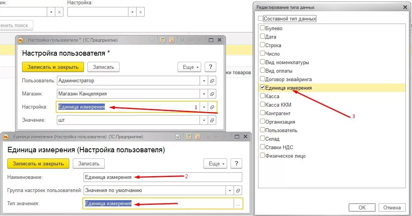This screenshot has height=216, width=412.
Task: Clear the top-left background filter with X
Action: (x=60, y=12)
